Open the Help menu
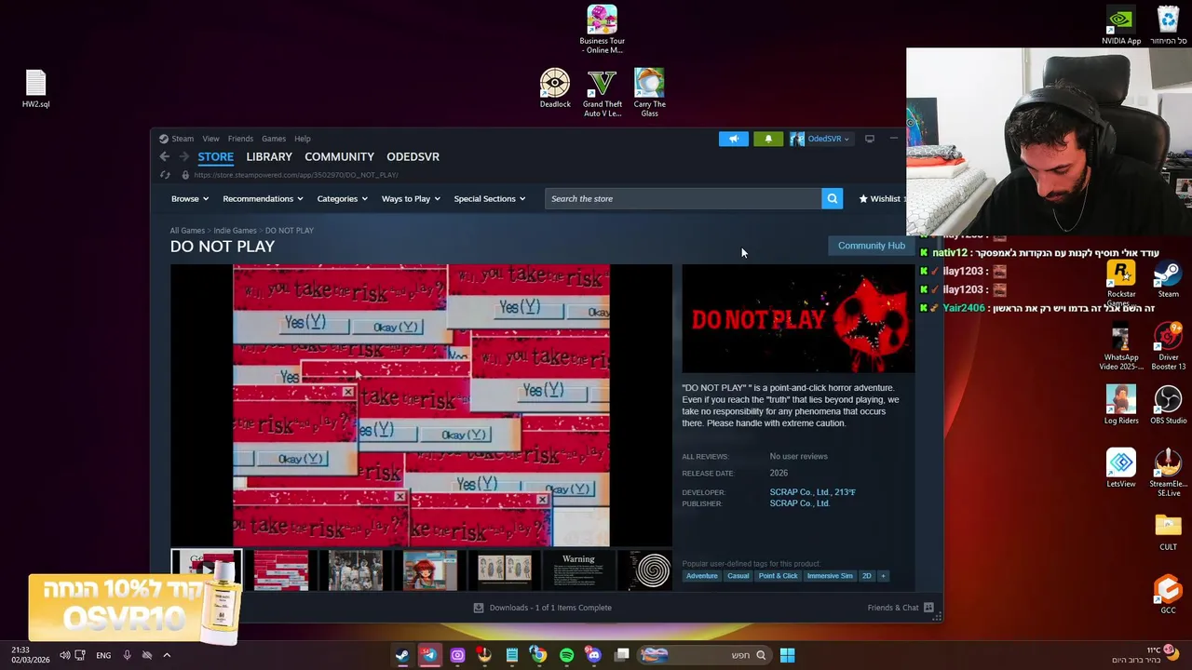Screen dimensions: 1192x670 point(303,139)
